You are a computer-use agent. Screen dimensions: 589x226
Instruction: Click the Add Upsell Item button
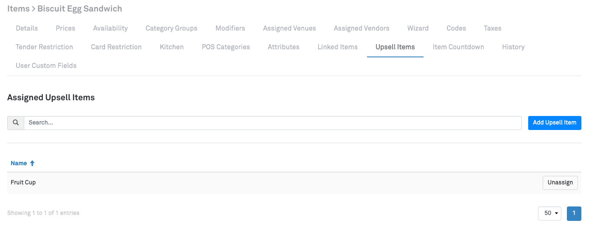point(554,123)
